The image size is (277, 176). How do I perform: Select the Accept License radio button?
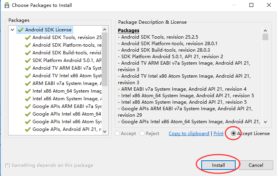[x=233, y=134]
